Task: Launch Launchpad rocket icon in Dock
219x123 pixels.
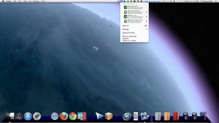Action: point(37,116)
